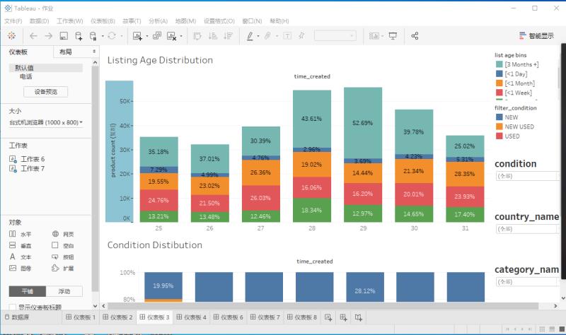This screenshot has width=566, height=335.
Task: Select the 平铺 layout toggle
Action: pyautogui.click(x=28, y=291)
